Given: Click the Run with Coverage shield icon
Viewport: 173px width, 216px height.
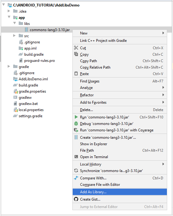Looking at the screenshot, I should 76,130.
